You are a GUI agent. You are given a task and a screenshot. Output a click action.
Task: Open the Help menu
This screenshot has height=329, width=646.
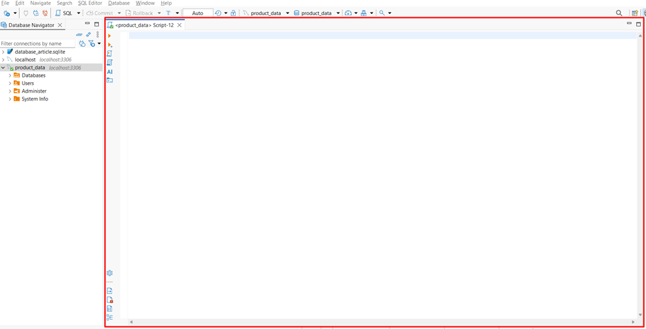pyautogui.click(x=166, y=3)
